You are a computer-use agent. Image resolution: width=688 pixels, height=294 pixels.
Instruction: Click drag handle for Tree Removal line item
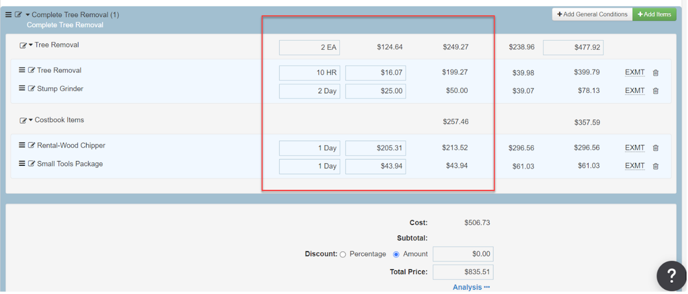[x=22, y=70]
